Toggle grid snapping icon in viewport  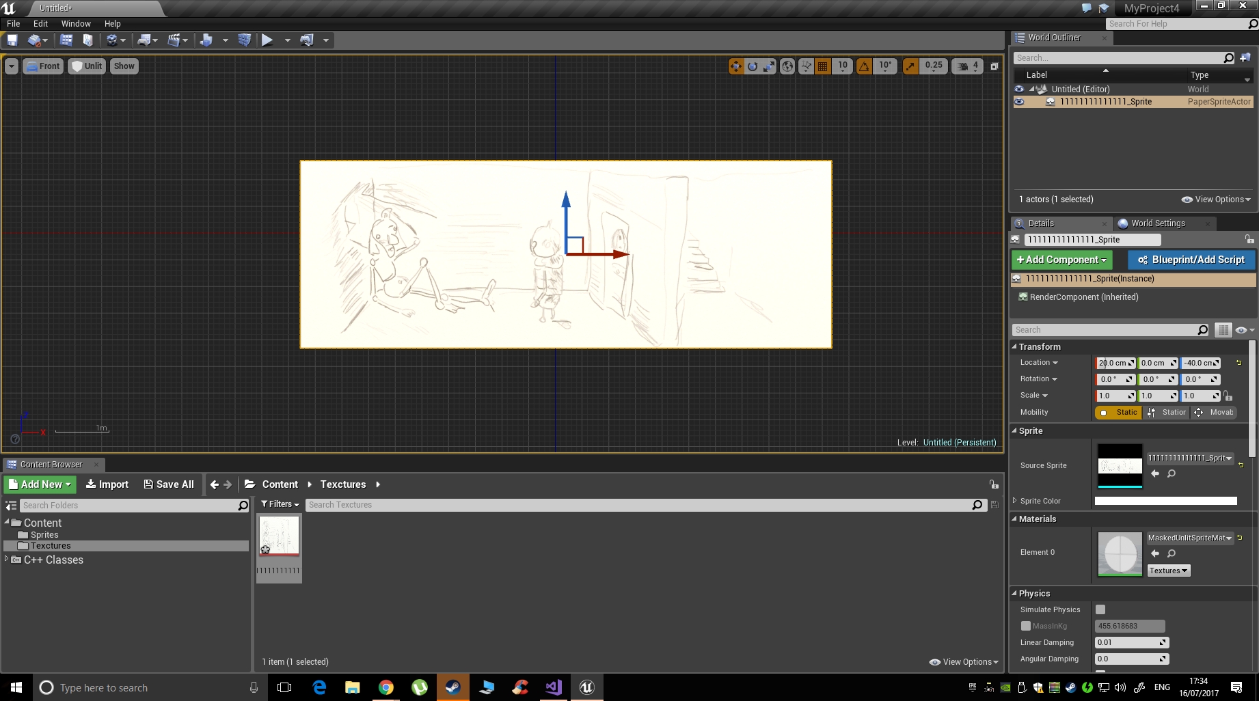(823, 66)
